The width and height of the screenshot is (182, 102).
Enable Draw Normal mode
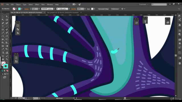[x=2, y=74]
